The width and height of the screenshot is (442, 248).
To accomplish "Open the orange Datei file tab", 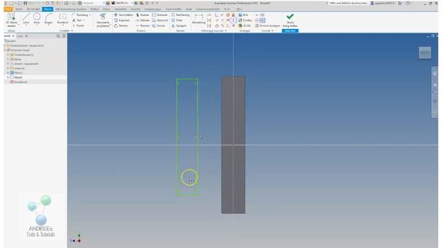I will point(8,9).
